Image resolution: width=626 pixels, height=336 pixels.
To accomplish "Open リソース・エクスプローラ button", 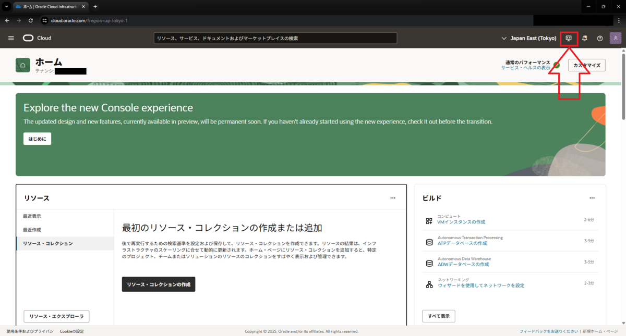I will pyautogui.click(x=56, y=316).
